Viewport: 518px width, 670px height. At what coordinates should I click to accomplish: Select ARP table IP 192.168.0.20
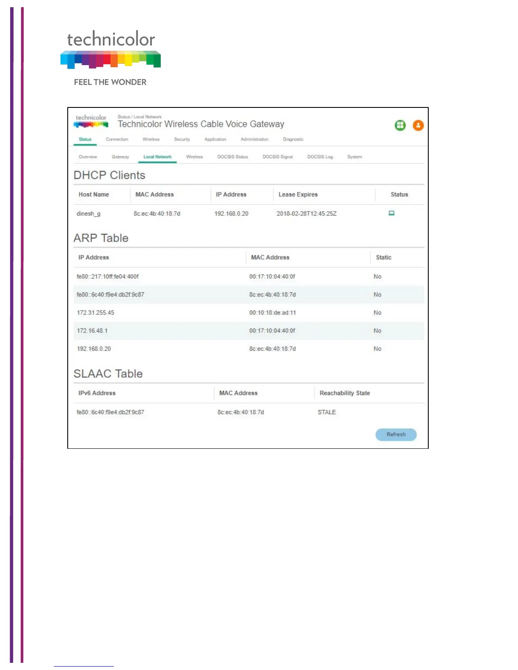[94, 349]
